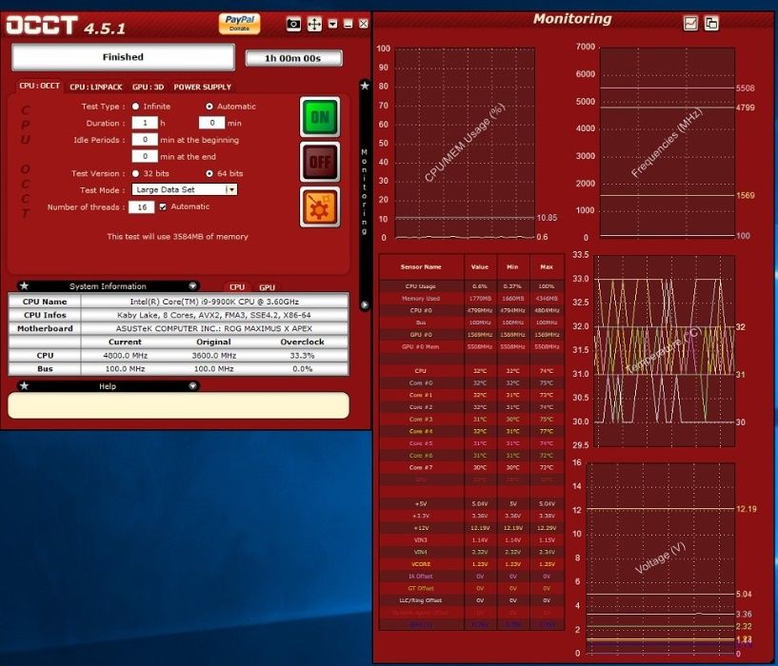
Task: Click the CPU/MEM Usage graph
Action: (465, 143)
